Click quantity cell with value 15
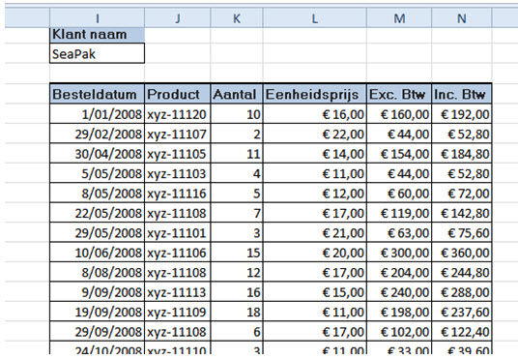The image size is (518, 359). coord(237,253)
